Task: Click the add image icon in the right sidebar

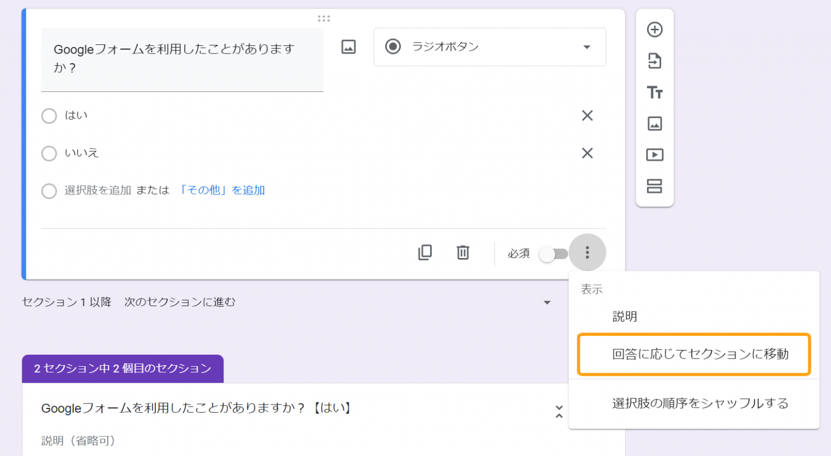Action: coord(655,123)
